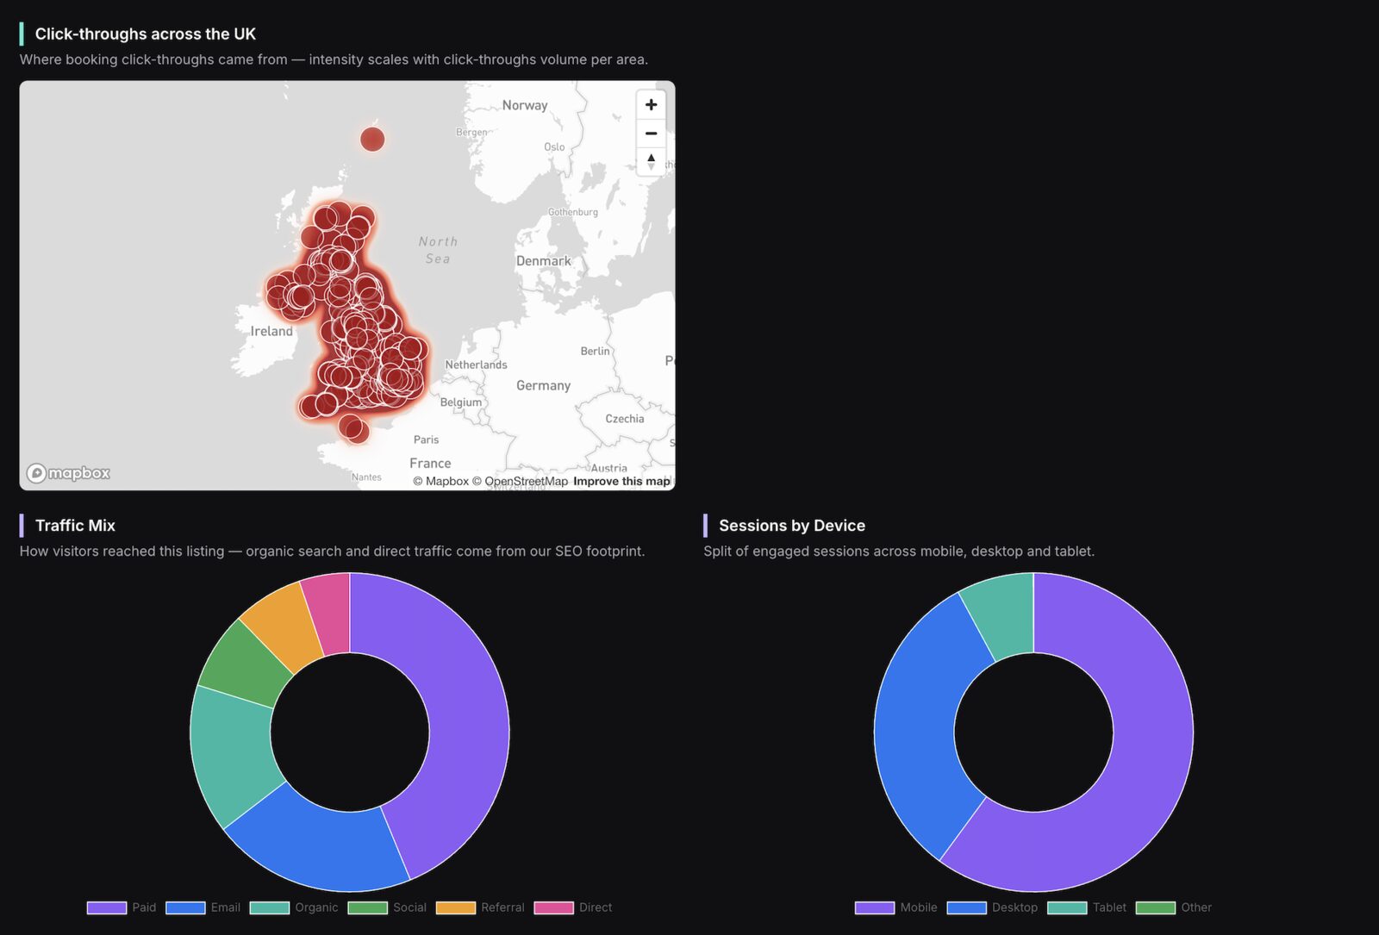Click the Gothenburg label on map
1379x935 pixels.
pyautogui.click(x=573, y=212)
